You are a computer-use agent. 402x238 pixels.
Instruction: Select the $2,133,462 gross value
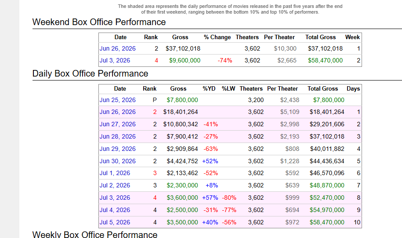(x=182, y=173)
